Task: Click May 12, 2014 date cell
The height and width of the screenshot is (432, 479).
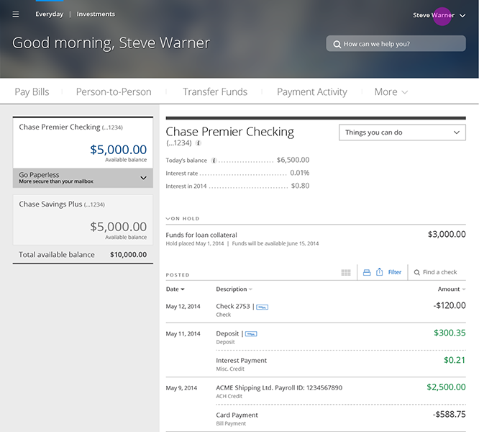Action: click(x=183, y=306)
